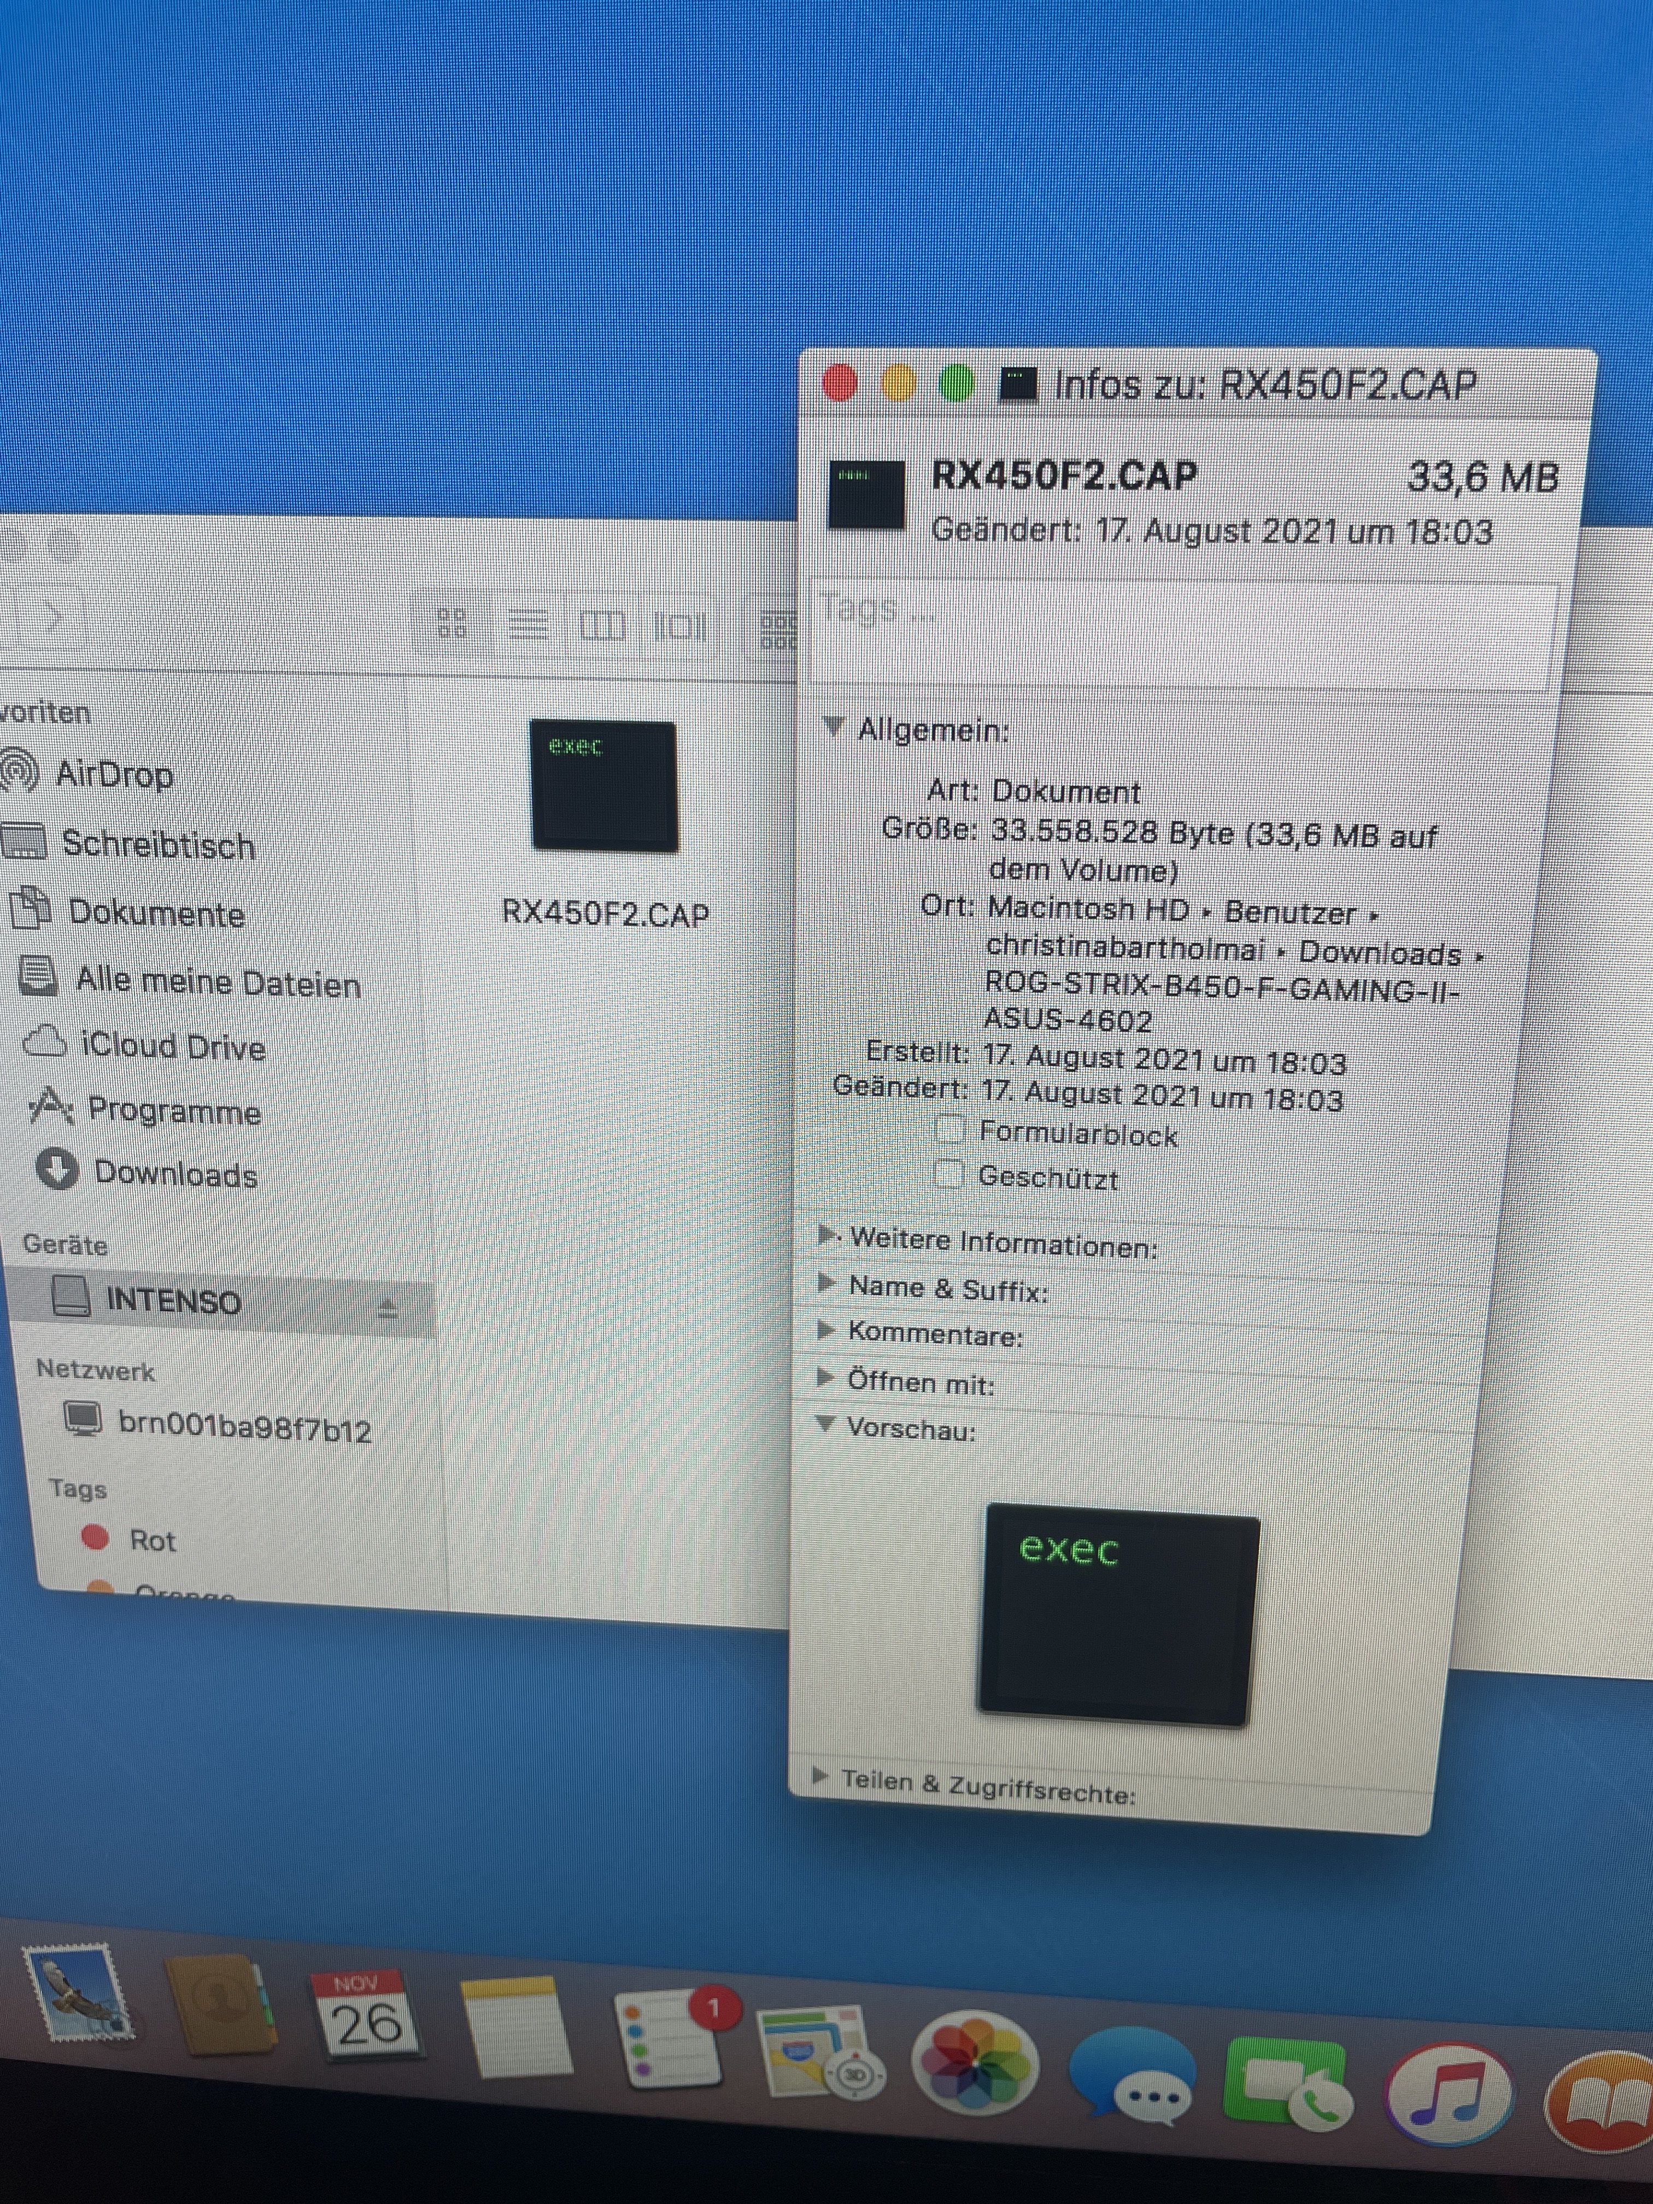Expand Weitere Informationen section

(x=827, y=1235)
